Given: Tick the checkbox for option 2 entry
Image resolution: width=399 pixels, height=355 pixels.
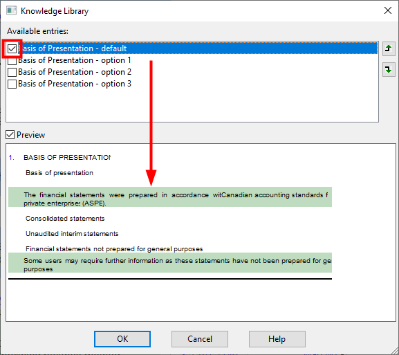Looking at the screenshot, I should point(12,73).
